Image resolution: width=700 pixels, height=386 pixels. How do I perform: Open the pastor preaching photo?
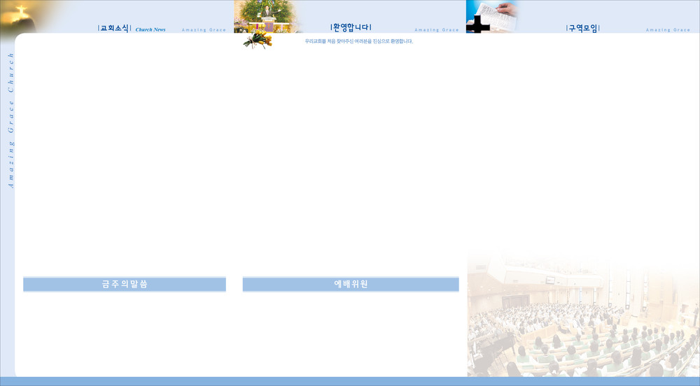point(267,15)
